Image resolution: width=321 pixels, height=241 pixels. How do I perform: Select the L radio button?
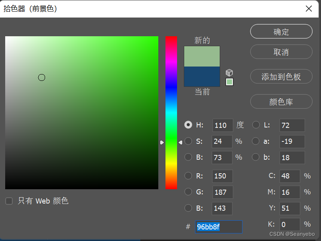click(256, 125)
